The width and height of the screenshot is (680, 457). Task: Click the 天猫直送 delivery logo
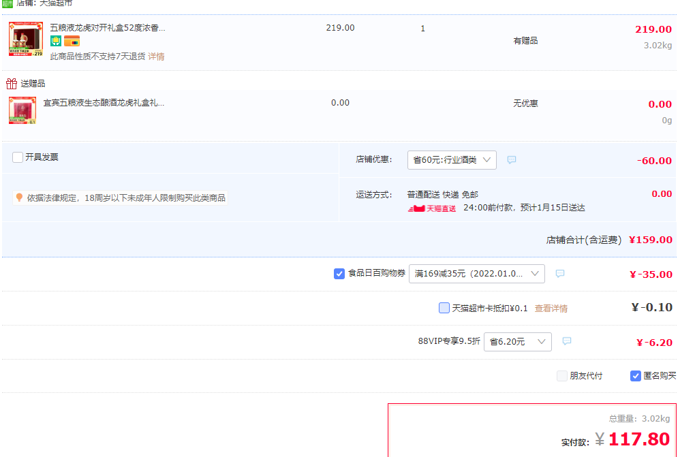[x=431, y=208]
